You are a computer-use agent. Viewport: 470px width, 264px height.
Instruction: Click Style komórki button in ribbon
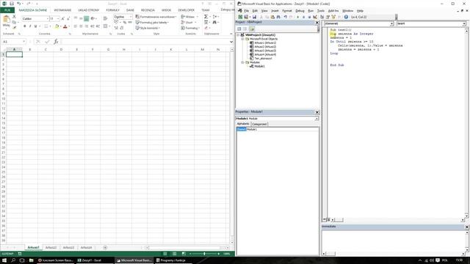(148, 28)
